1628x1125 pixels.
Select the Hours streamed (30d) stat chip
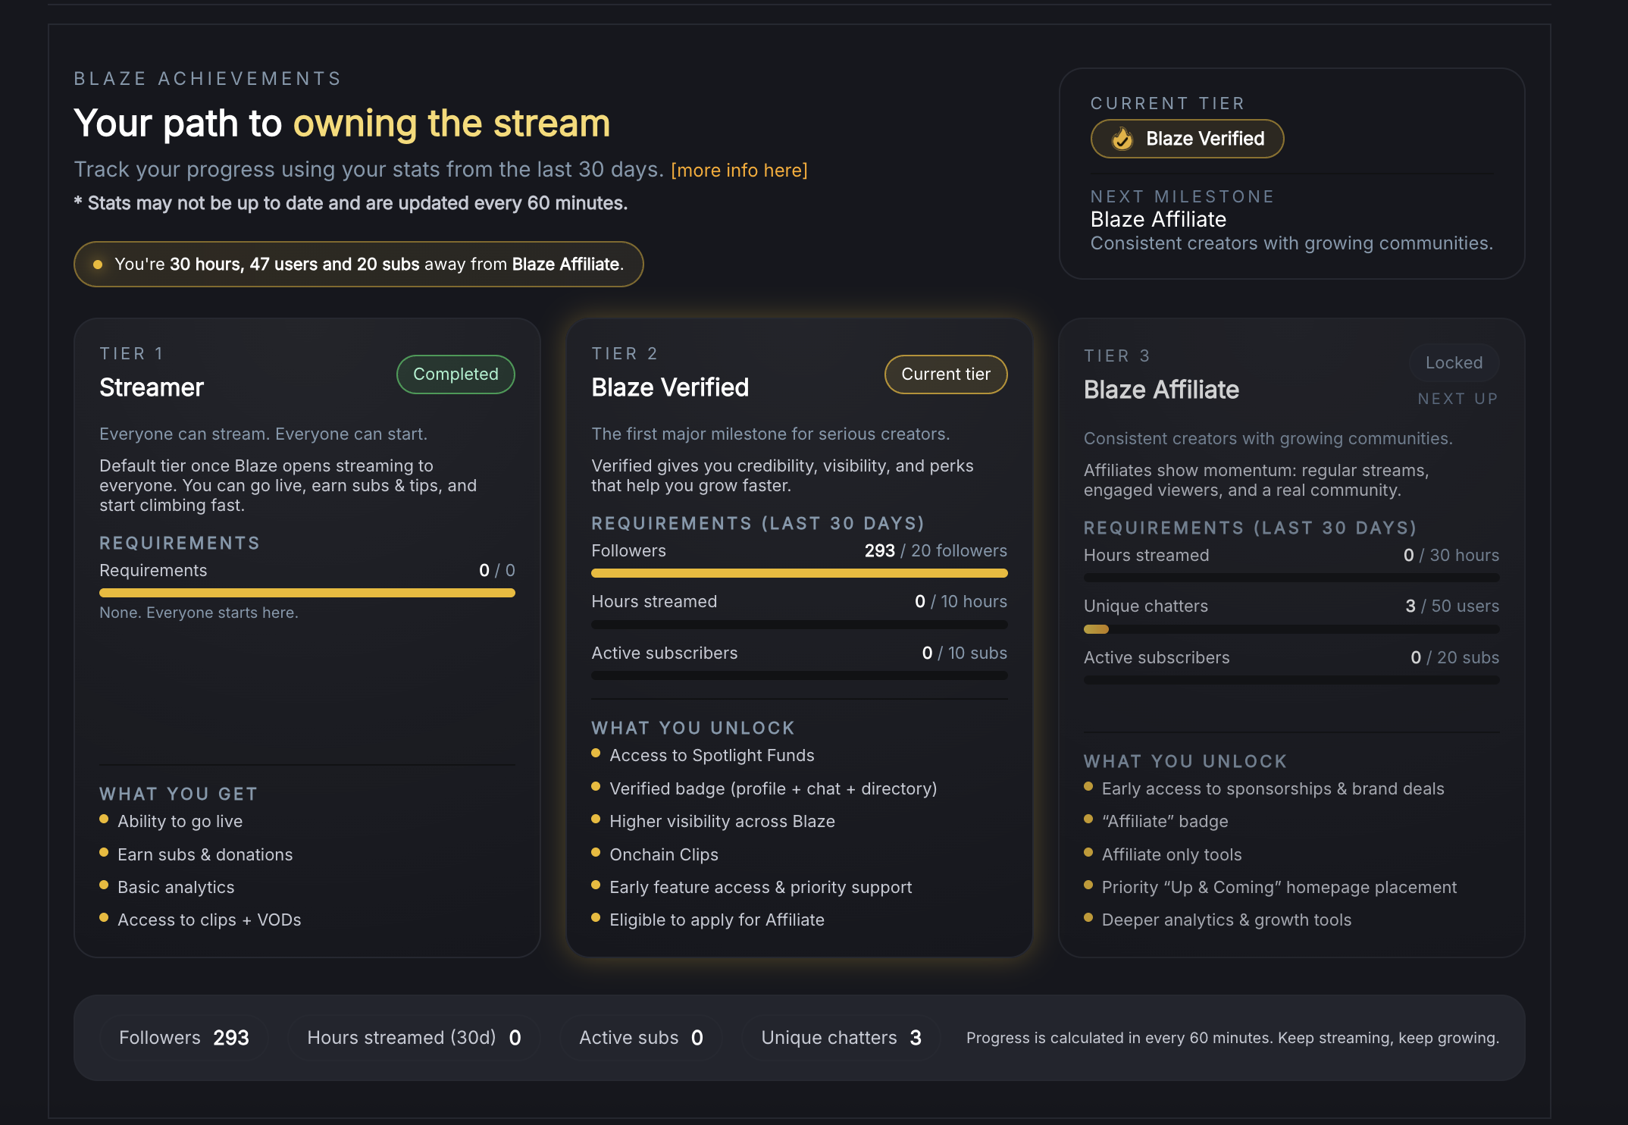(414, 1038)
